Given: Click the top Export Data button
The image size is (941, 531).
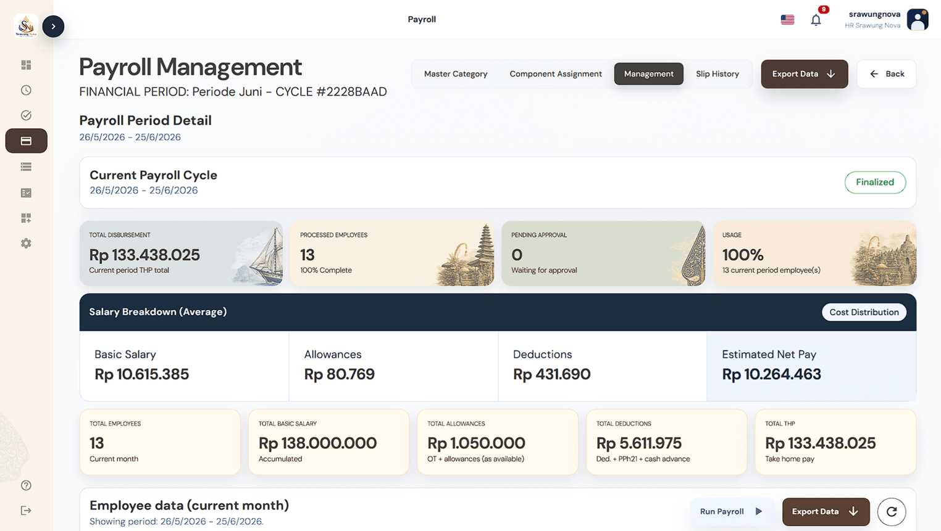Looking at the screenshot, I should (x=804, y=74).
